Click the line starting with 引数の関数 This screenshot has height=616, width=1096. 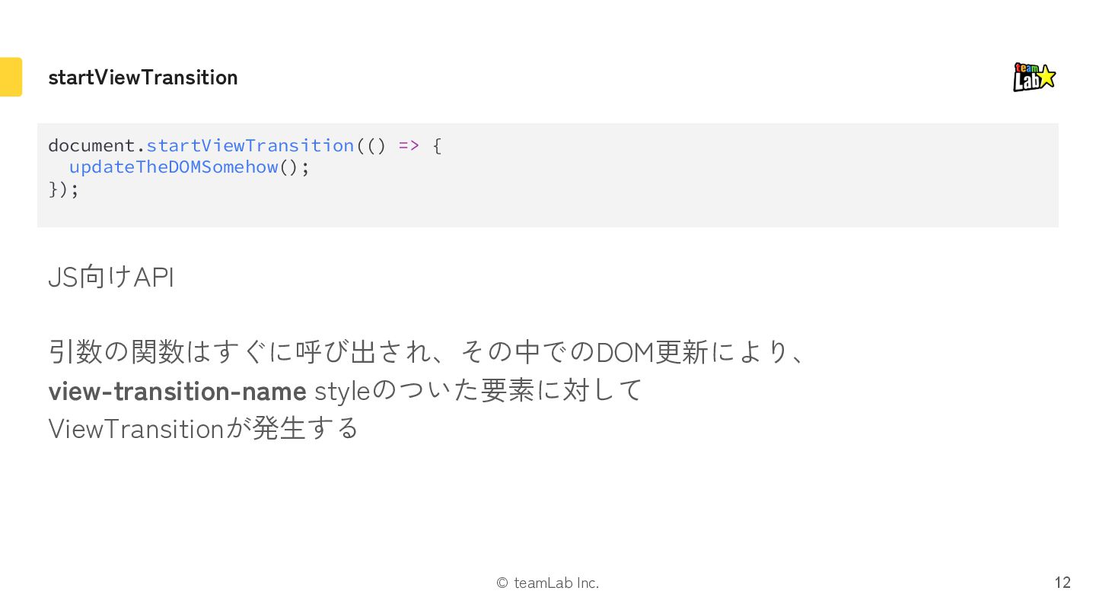426,352
